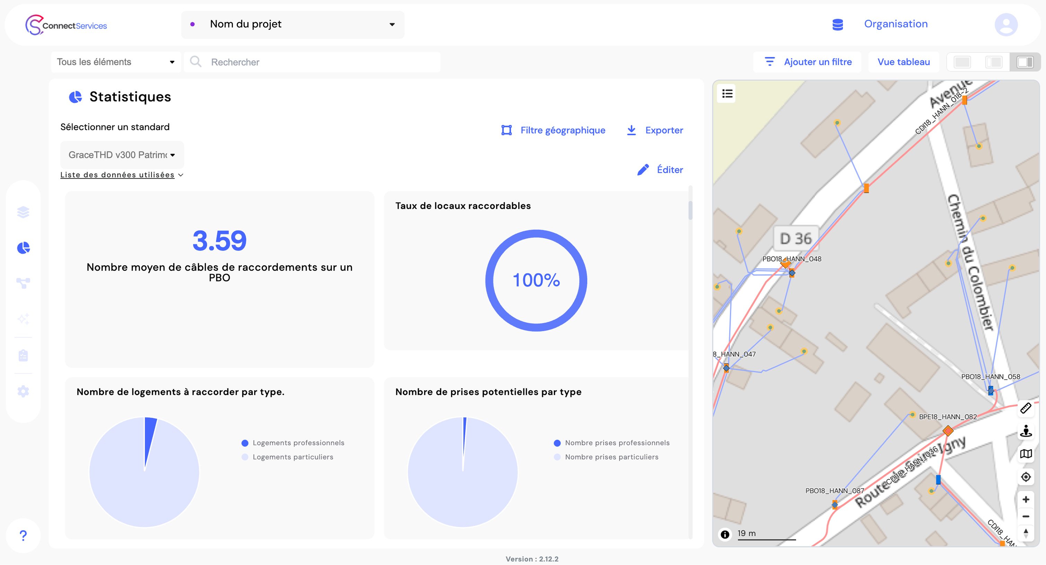
Task: Open the Nom du projet dropdown
Action: [x=293, y=24]
